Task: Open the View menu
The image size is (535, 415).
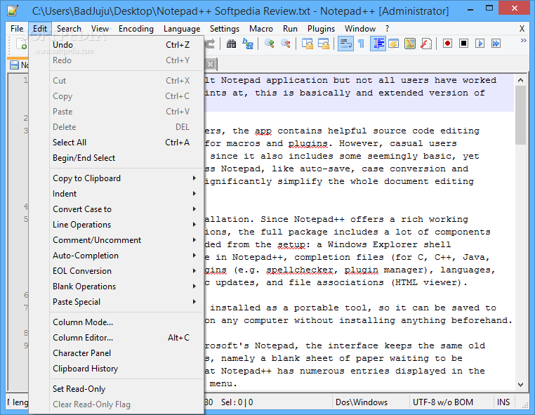Action: (x=100, y=29)
